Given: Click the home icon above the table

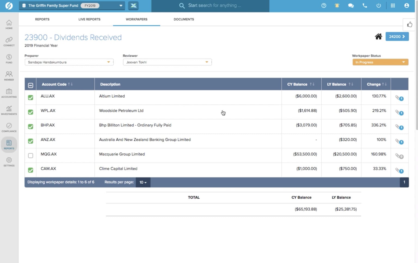Looking at the screenshot, I should click(x=378, y=36).
